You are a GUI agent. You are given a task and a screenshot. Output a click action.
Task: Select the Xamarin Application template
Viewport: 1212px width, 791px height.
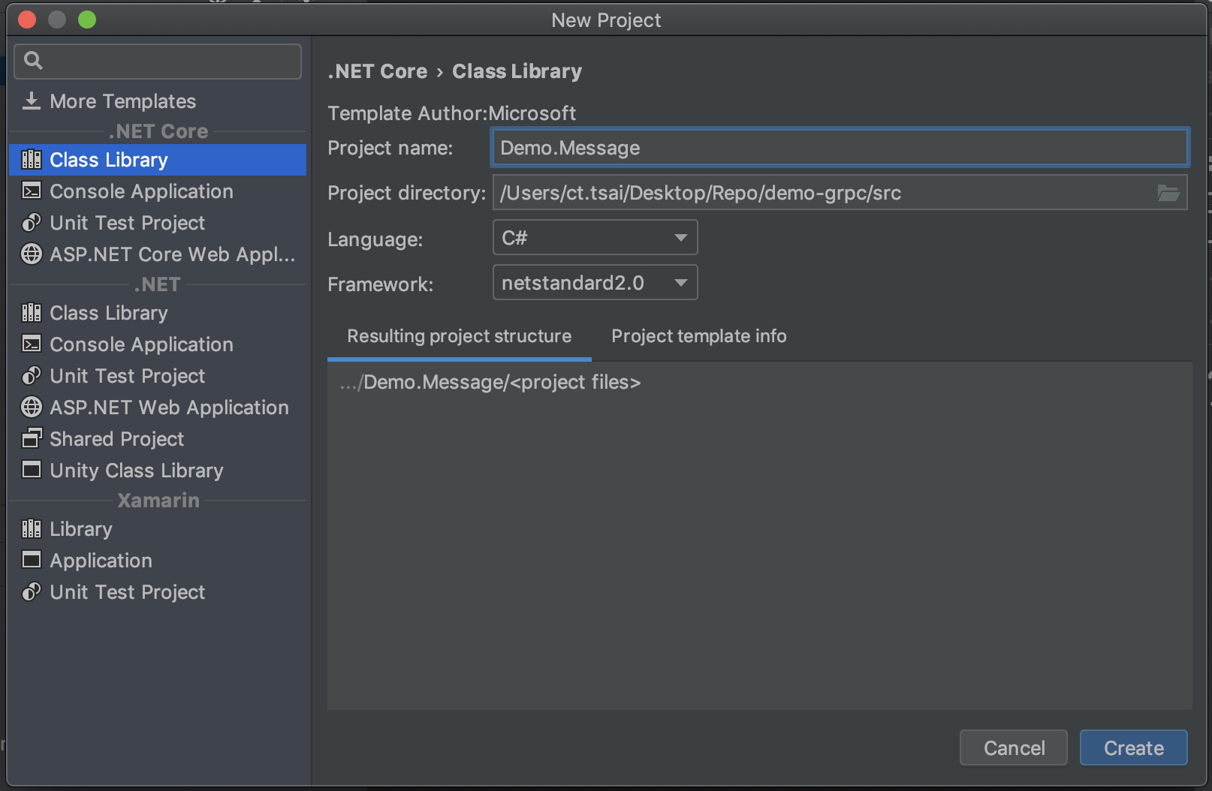[x=101, y=561]
